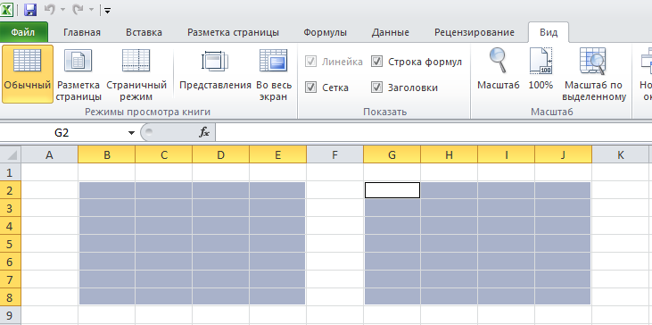Select row 2 header

coord(11,190)
